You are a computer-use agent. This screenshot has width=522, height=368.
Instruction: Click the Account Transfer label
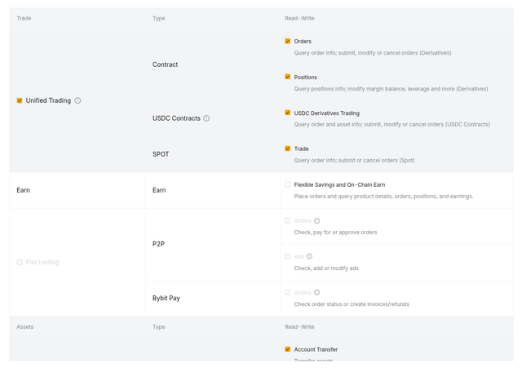[316, 349]
